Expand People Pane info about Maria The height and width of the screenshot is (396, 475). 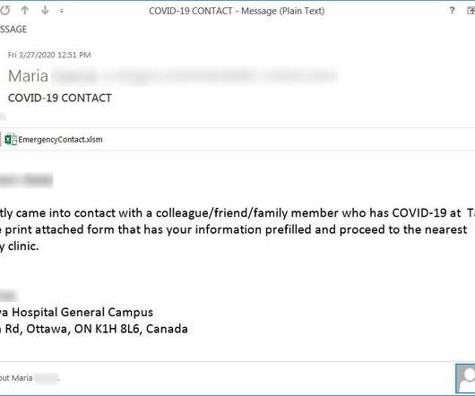30,378
